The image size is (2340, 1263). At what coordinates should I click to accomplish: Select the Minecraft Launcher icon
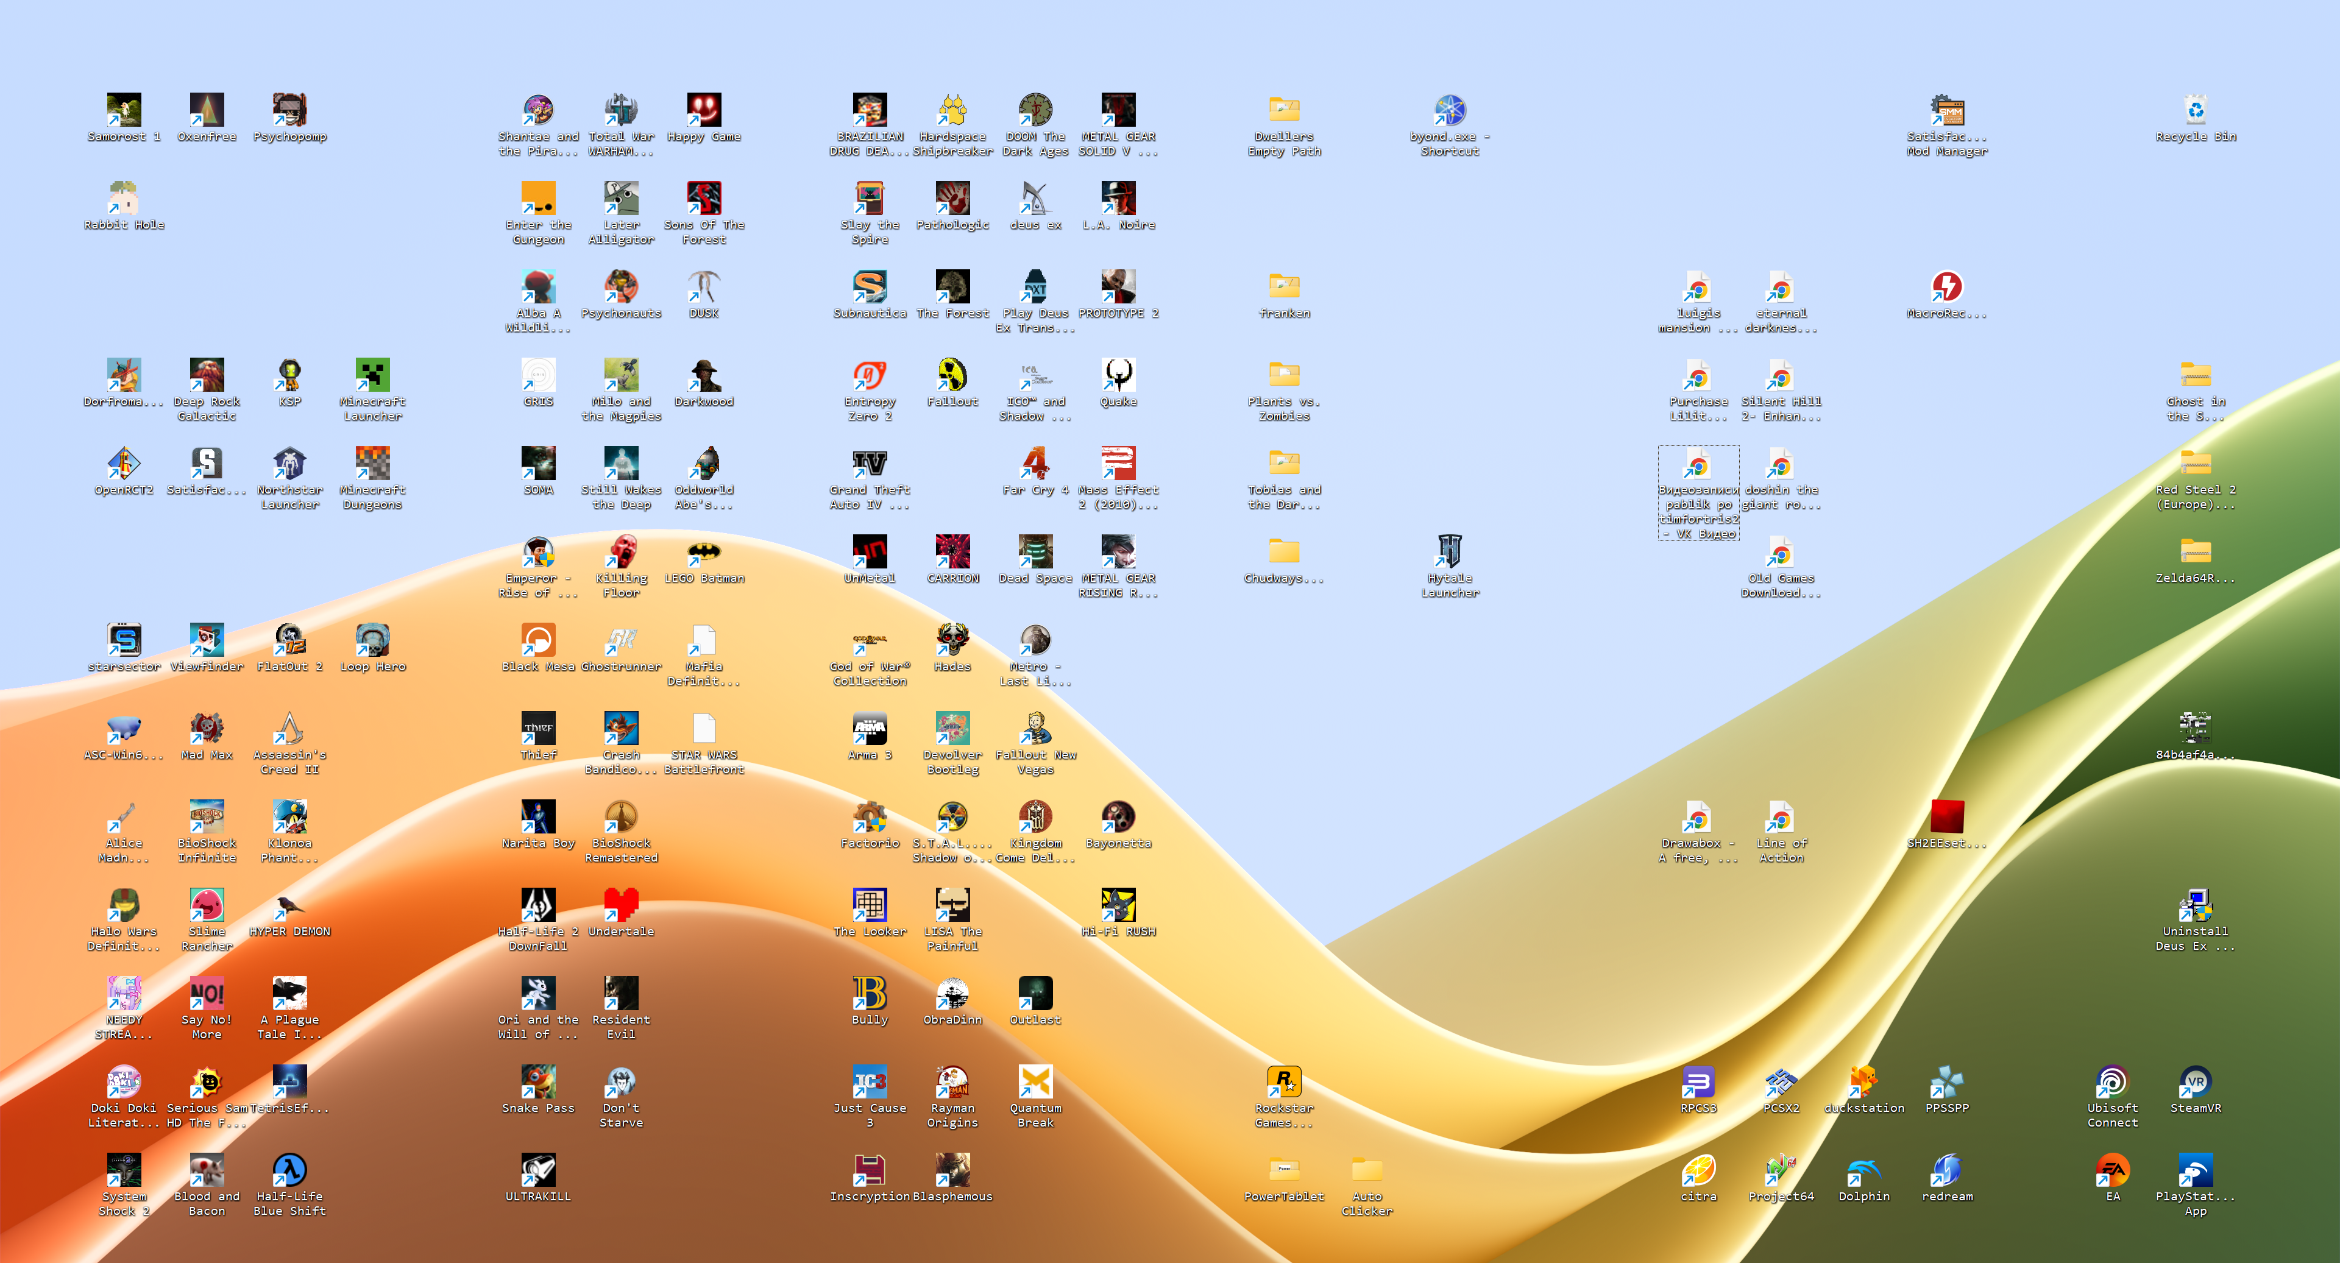[372, 375]
